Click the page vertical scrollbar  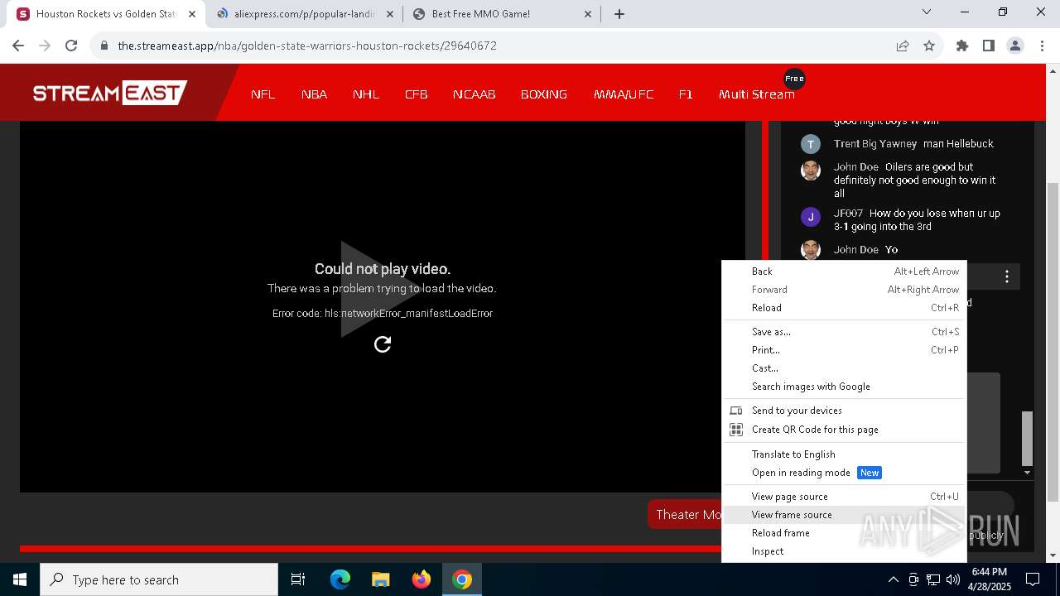pos(1053,342)
